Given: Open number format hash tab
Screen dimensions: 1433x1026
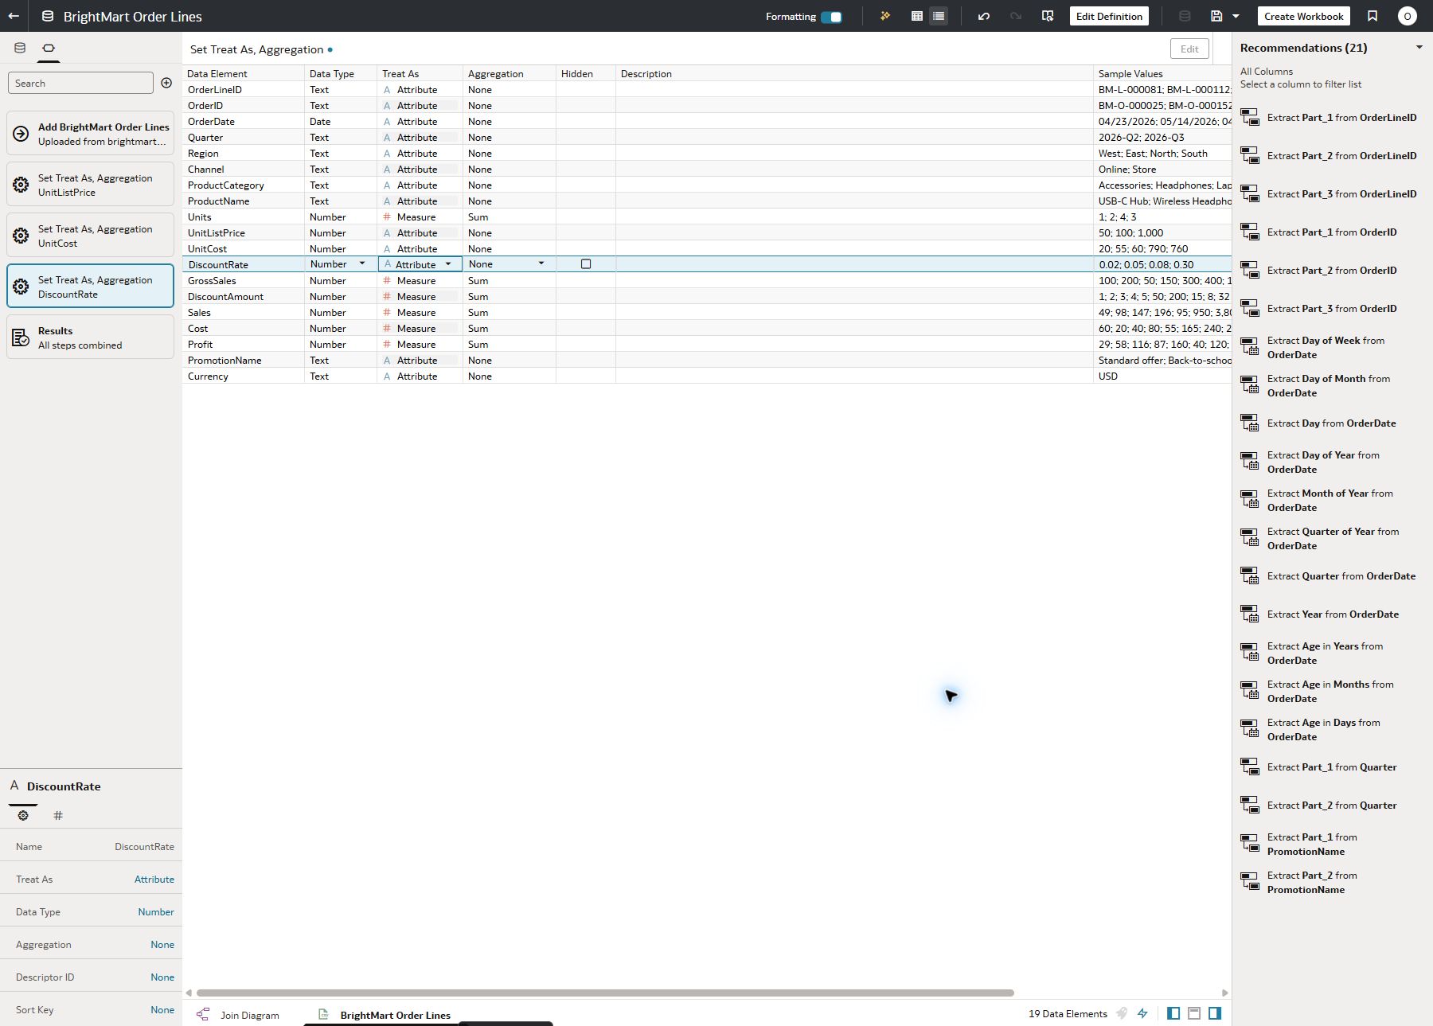Looking at the screenshot, I should point(58,815).
